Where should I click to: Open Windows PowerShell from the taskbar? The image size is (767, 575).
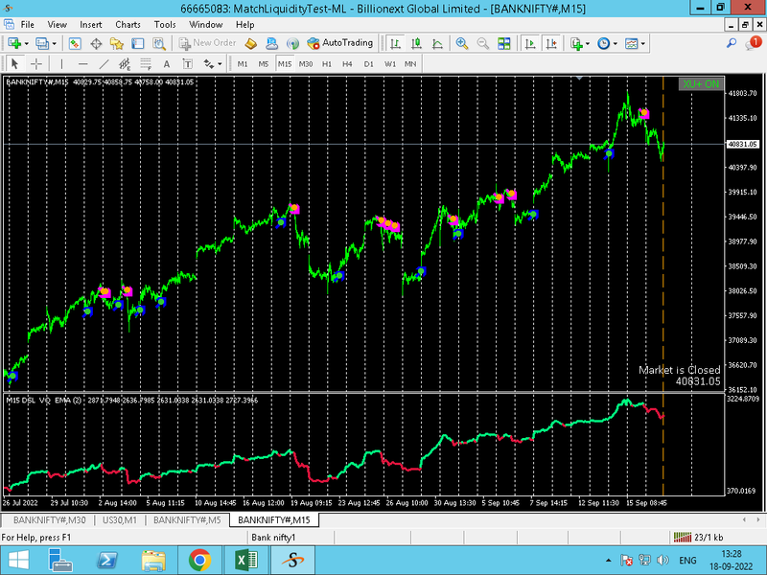(107, 561)
